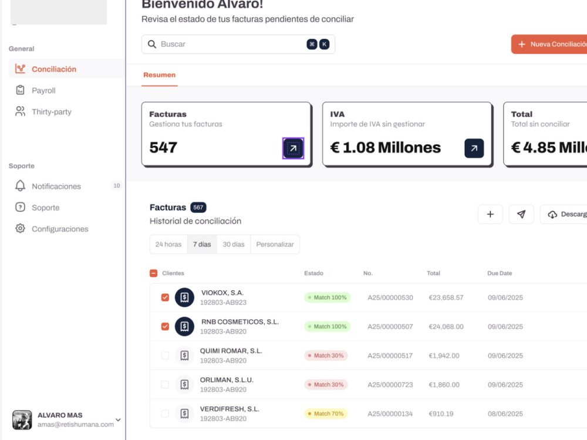The height and width of the screenshot is (440, 587).
Task: Click the due date 08/06/2025
Action: click(505, 414)
